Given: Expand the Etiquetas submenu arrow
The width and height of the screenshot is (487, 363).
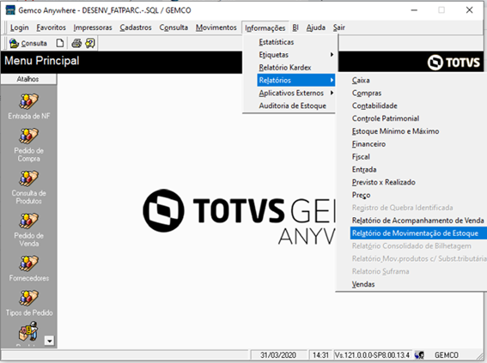Looking at the screenshot, I should pos(332,55).
